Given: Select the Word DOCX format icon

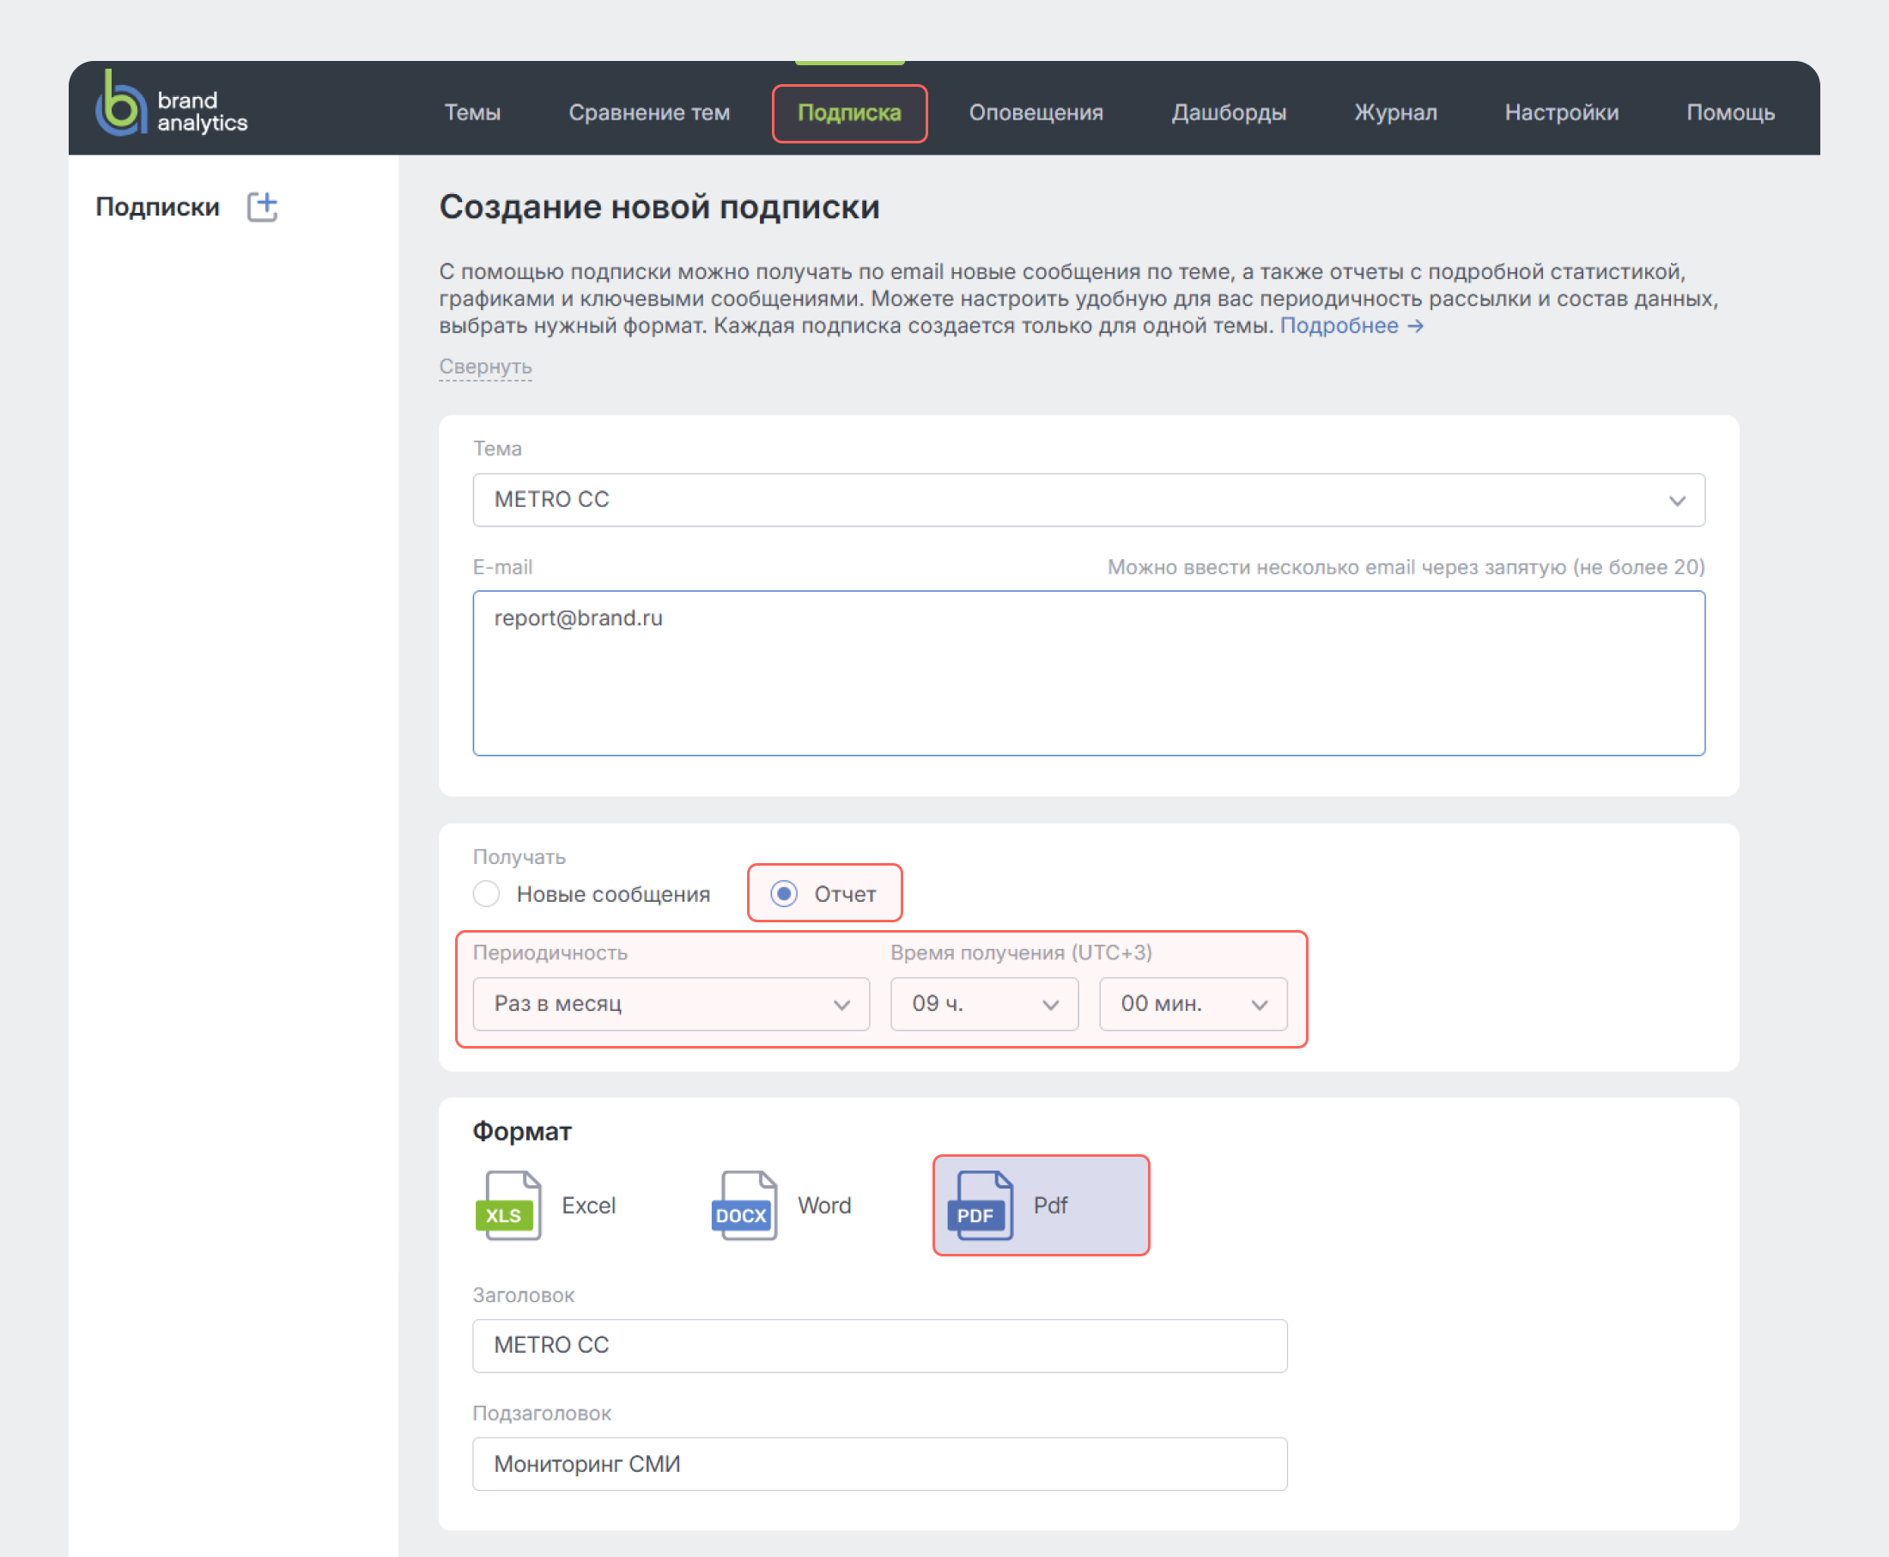Looking at the screenshot, I should coord(744,1206).
